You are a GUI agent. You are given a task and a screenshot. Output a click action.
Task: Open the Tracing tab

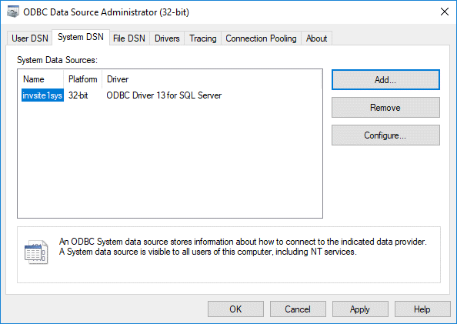point(203,38)
